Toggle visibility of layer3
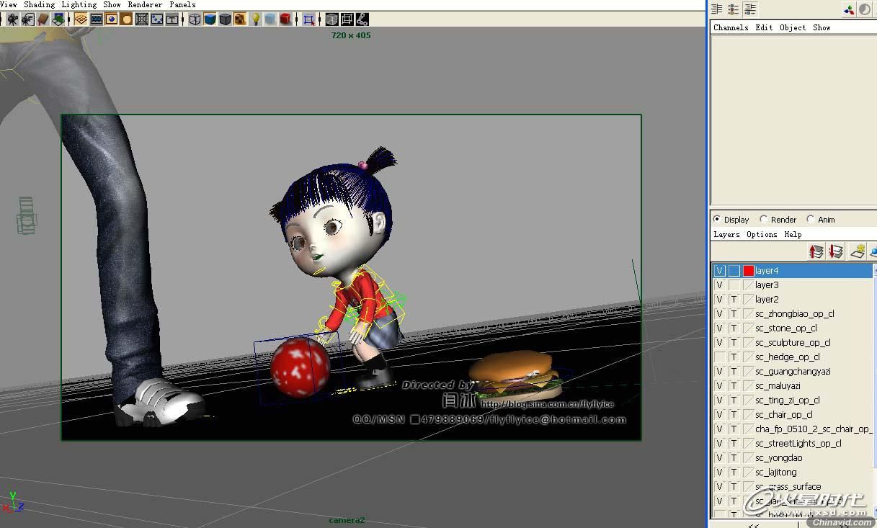Screen dimensions: 877x528 [719, 285]
